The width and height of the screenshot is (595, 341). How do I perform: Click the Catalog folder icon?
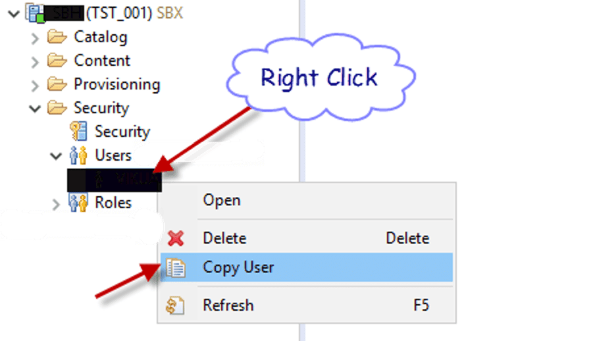click(57, 38)
